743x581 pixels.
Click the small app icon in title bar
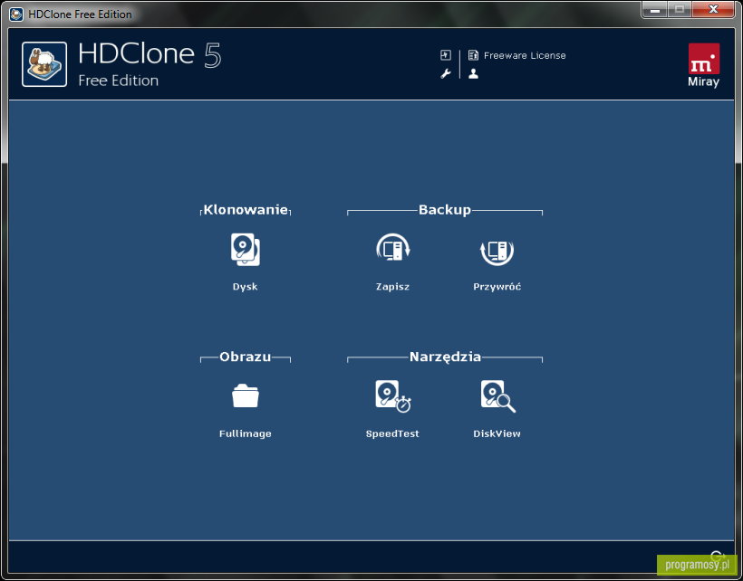coord(15,14)
